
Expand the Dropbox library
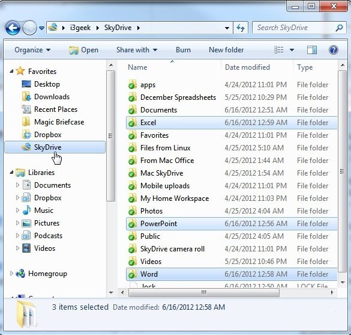[17, 198]
